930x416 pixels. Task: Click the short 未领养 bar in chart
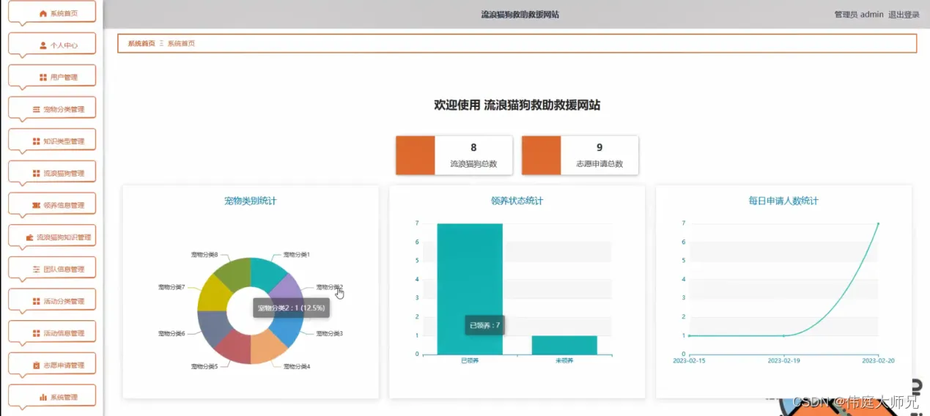[564, 345]
